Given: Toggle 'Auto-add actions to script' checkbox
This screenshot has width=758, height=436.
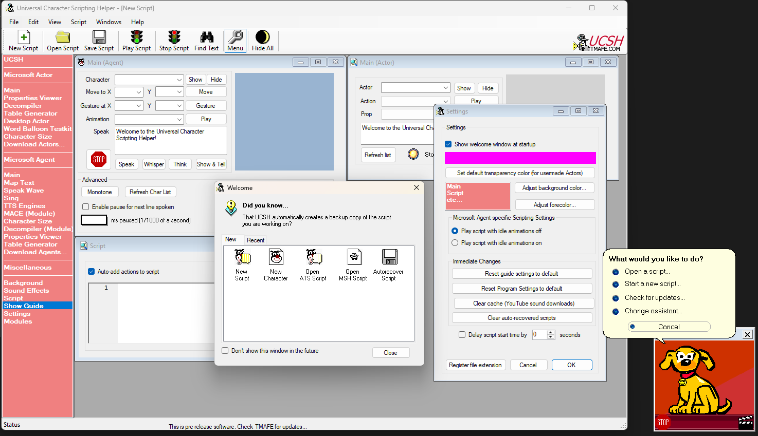Looking at the screenshot, I should (92, 272).
